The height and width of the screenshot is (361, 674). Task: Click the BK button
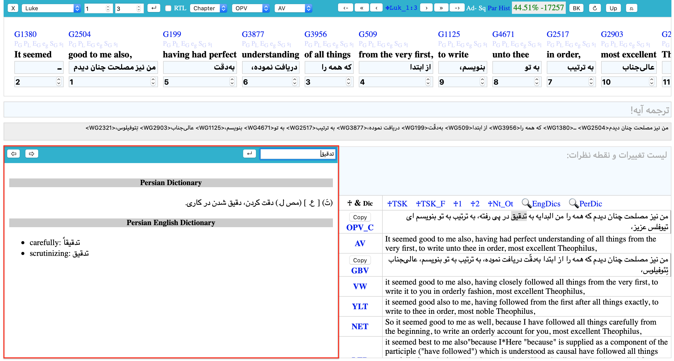tap(576, 8)
